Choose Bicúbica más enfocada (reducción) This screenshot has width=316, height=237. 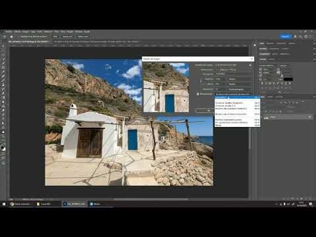coord(237,114)
